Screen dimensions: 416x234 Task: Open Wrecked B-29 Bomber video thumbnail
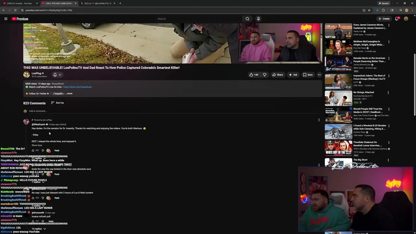pos(338,132)
